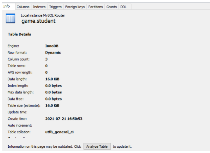The width and height of the screenshot is (210, 153).
Task: View the Grants tab
Action: pyautogui.click(x=112, y=7)
